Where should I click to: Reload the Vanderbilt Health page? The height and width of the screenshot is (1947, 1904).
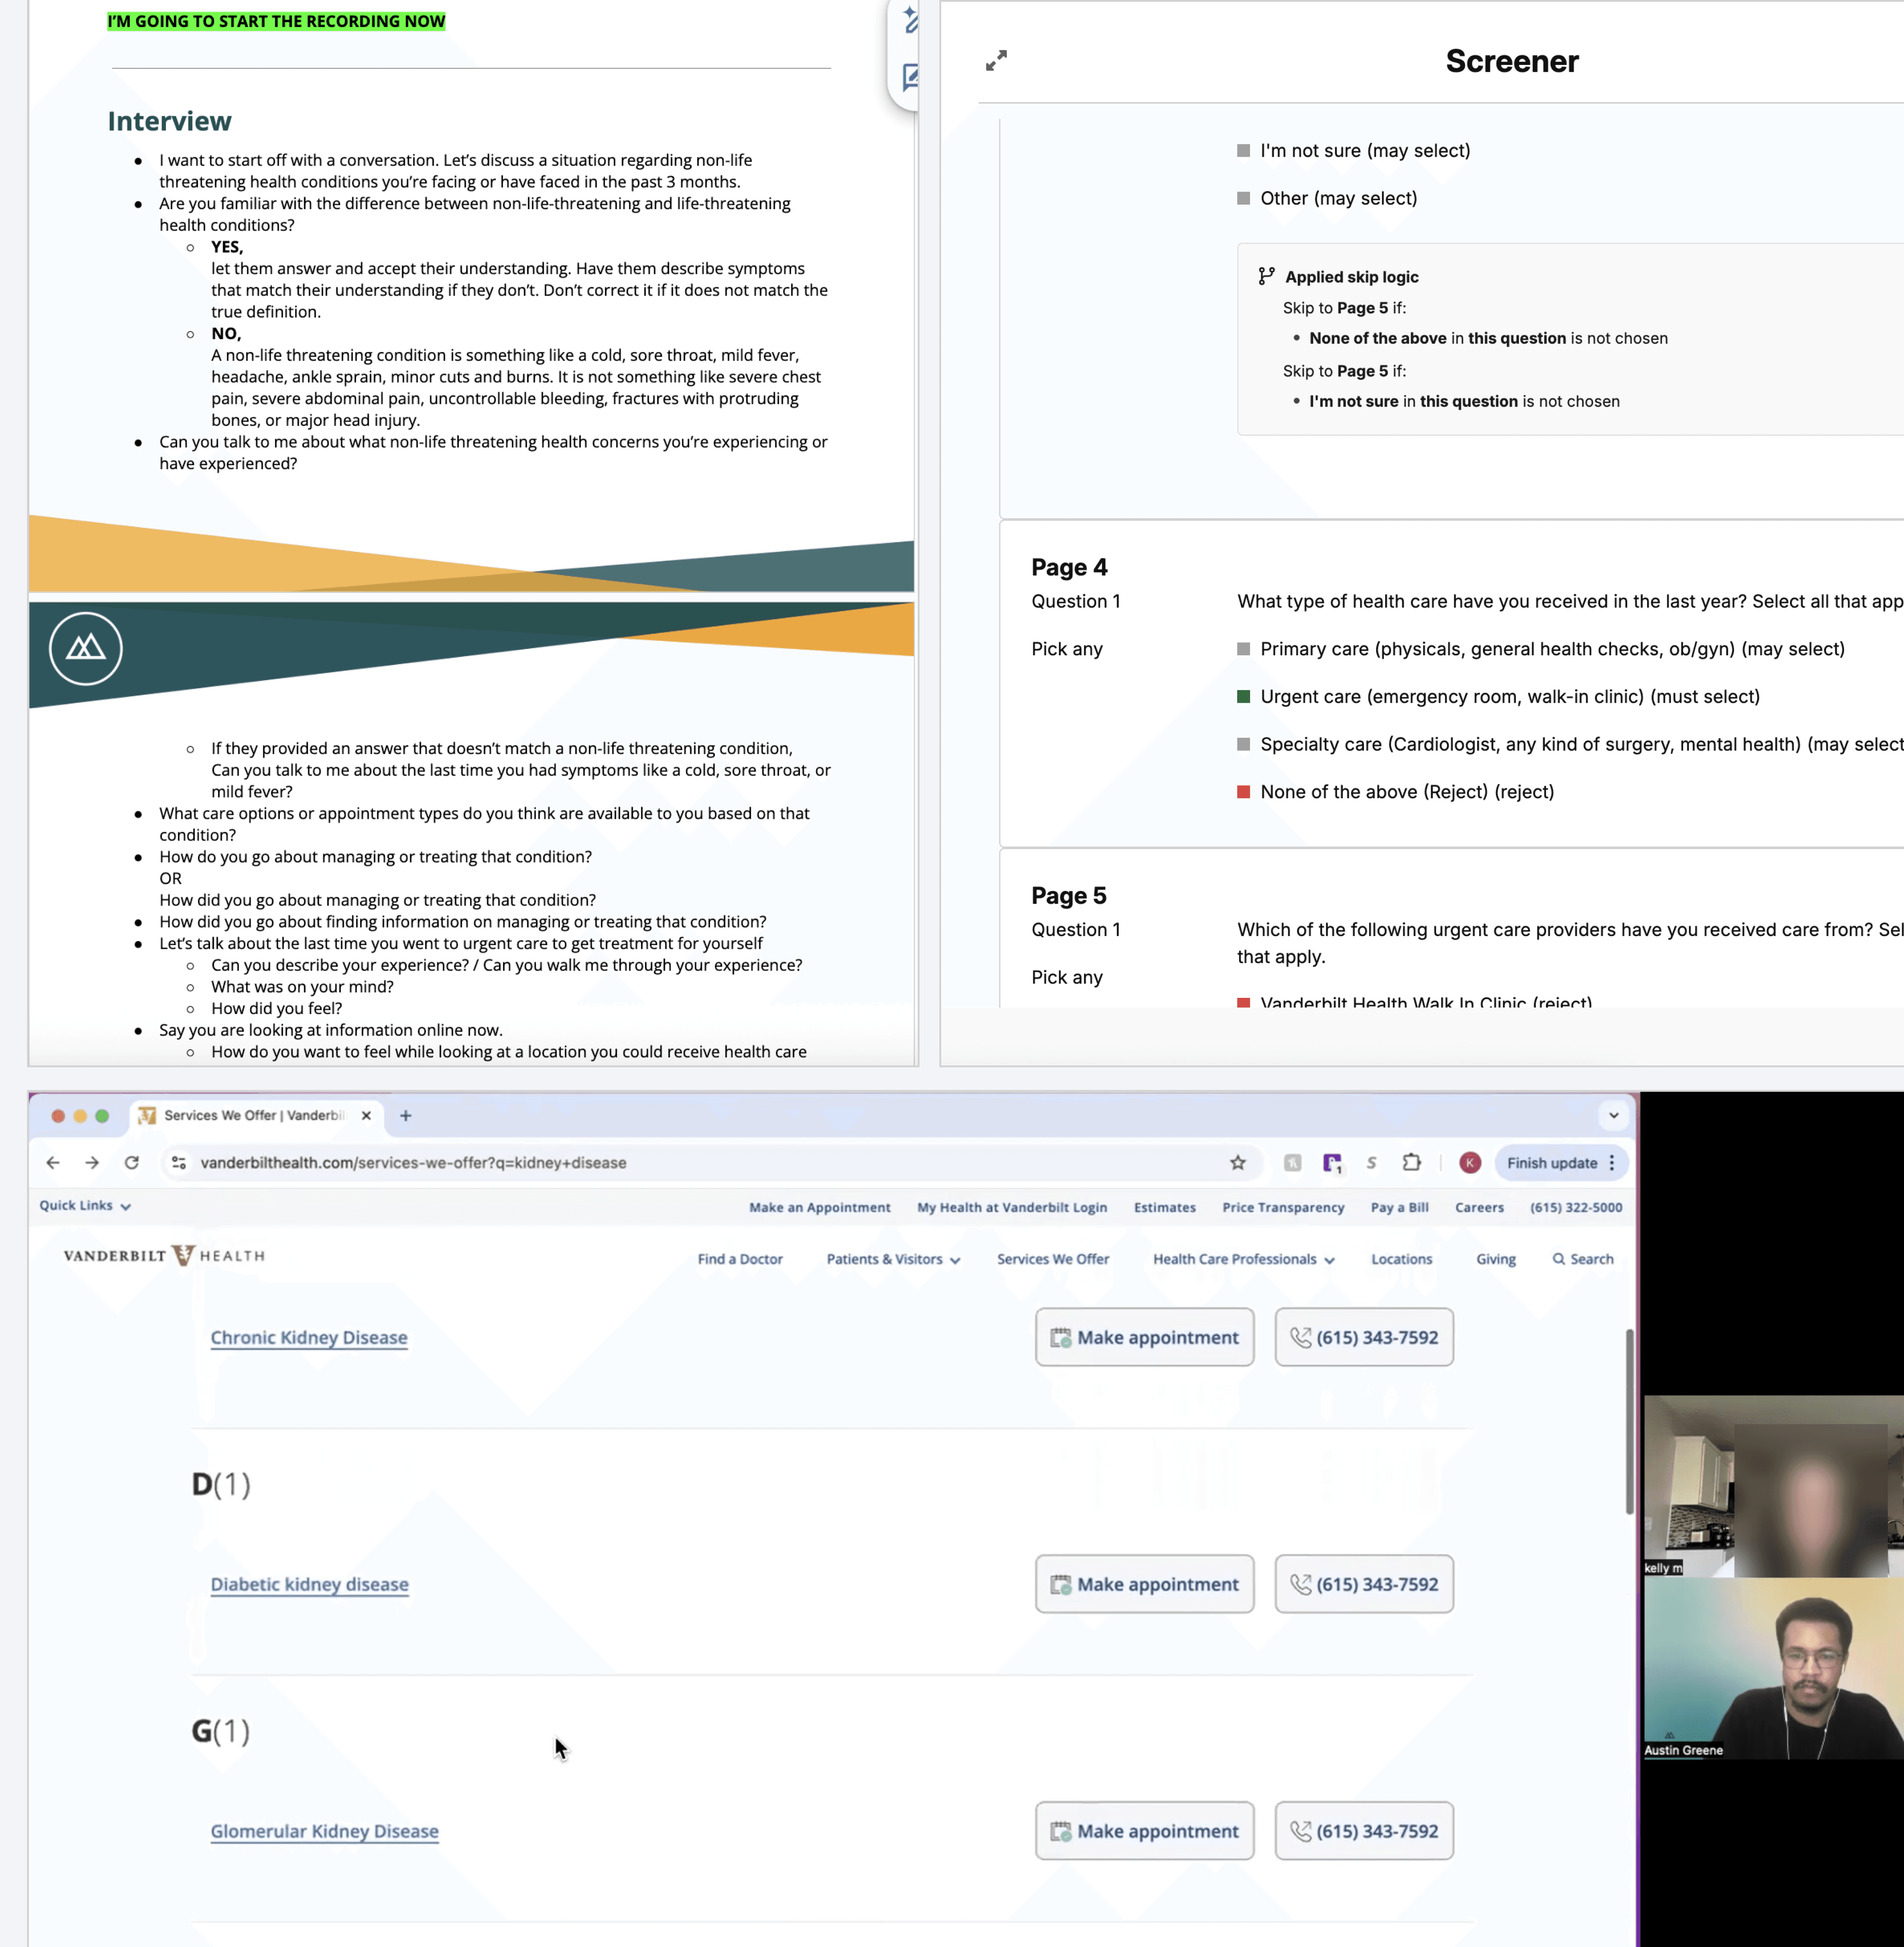132,1162
